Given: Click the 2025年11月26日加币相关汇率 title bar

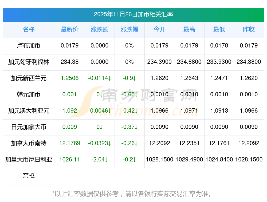Looking at the screenshot, I should 133,14.
